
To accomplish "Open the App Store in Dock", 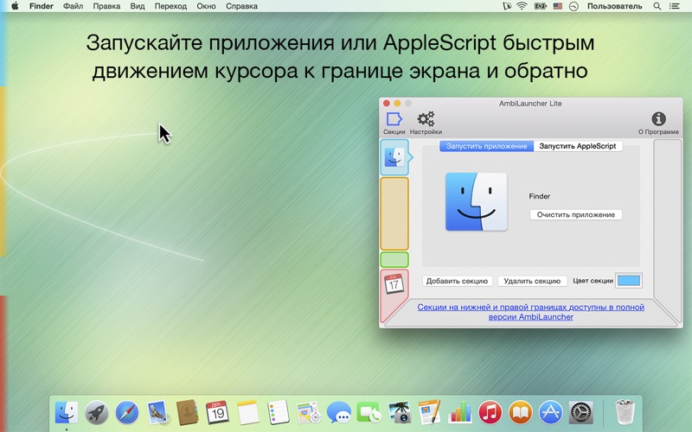I will (551, 413).
